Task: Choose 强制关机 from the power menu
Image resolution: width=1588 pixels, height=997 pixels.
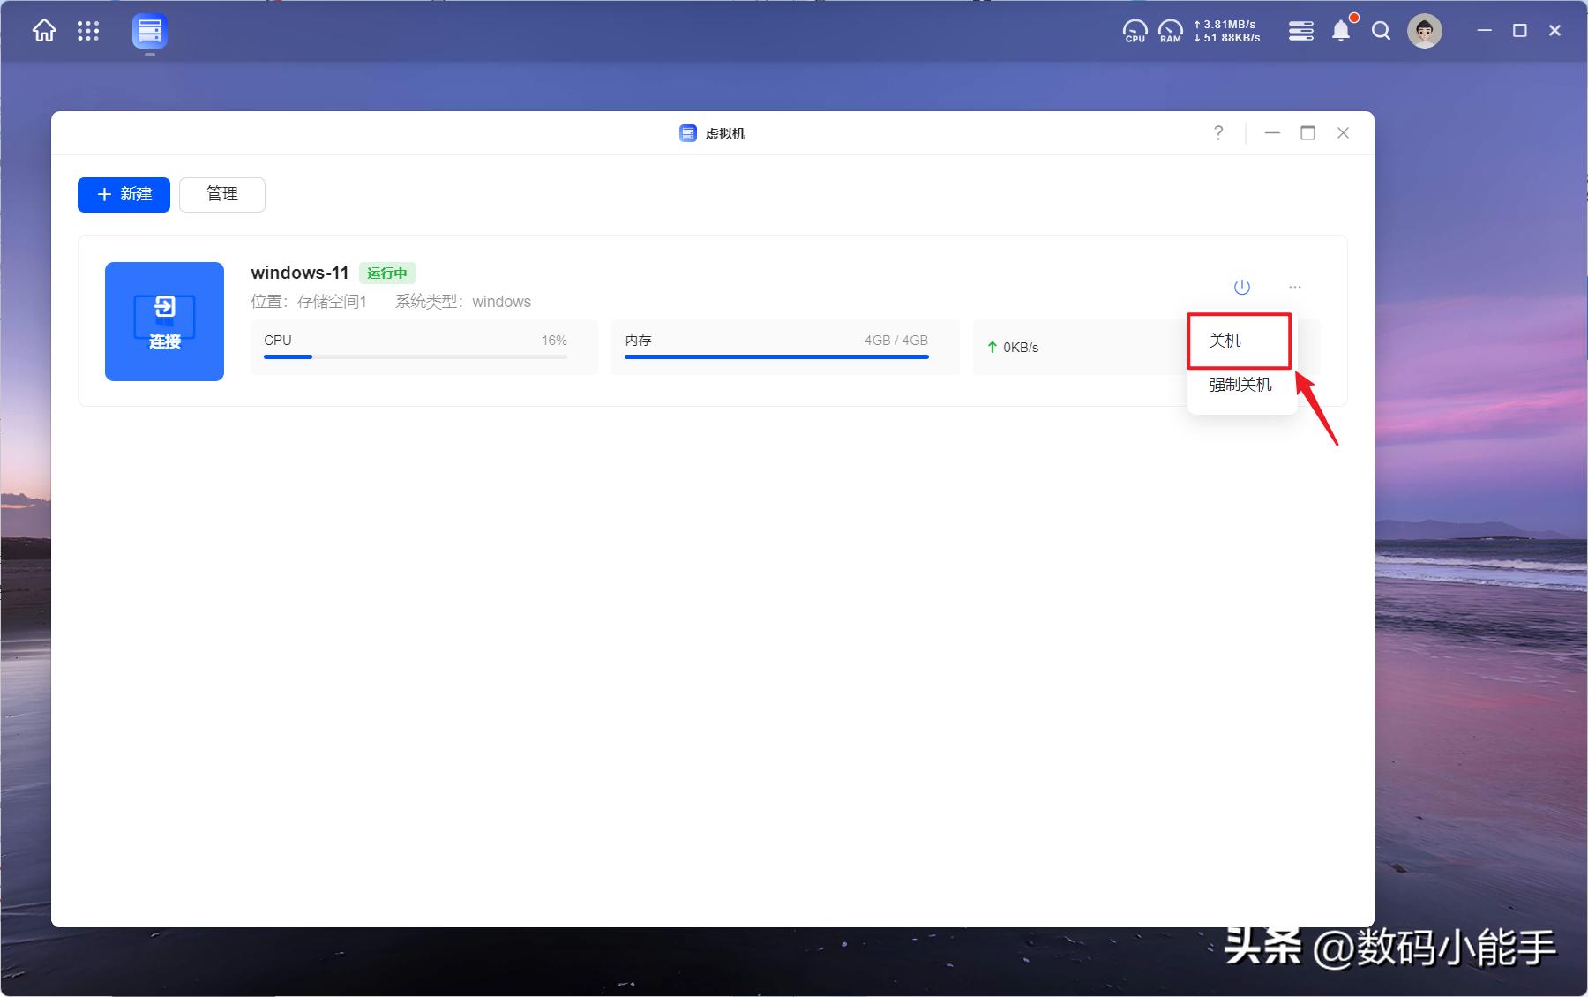Action: click(x=1240, y=385)
